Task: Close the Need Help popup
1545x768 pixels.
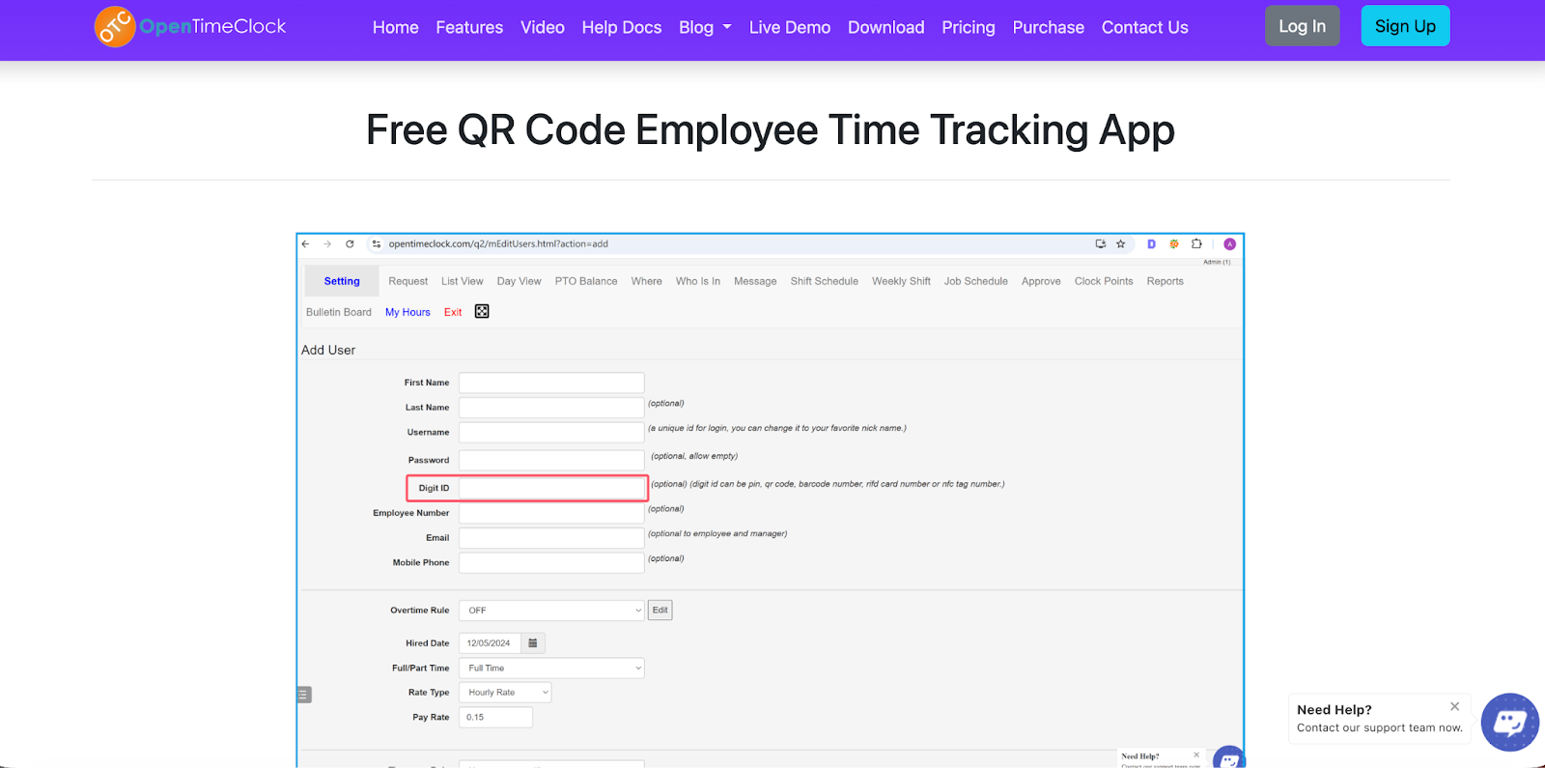Action: point(1454,706)
